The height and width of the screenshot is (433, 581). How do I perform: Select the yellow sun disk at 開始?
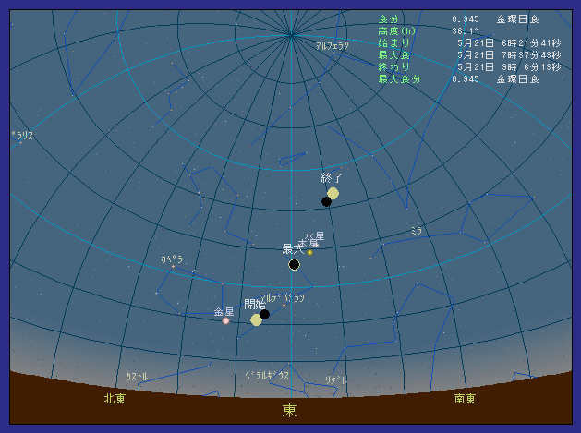(x=256, y=319)
